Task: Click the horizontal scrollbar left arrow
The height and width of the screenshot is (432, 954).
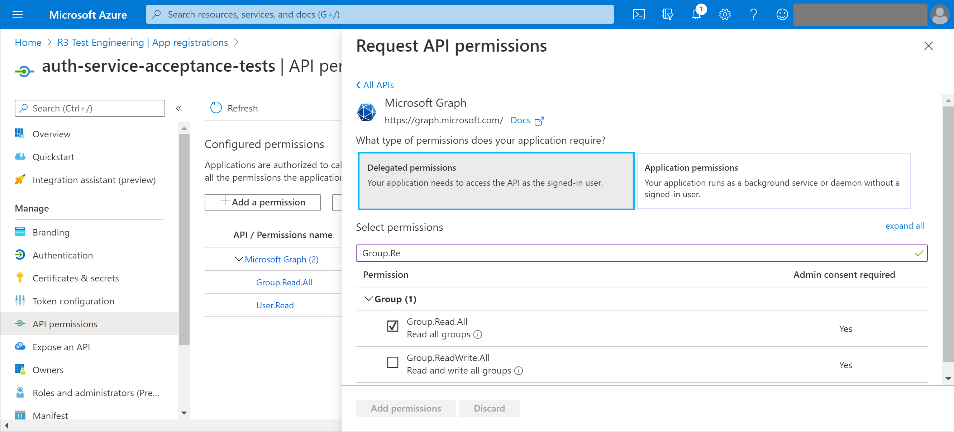Action: coord(6,425)
